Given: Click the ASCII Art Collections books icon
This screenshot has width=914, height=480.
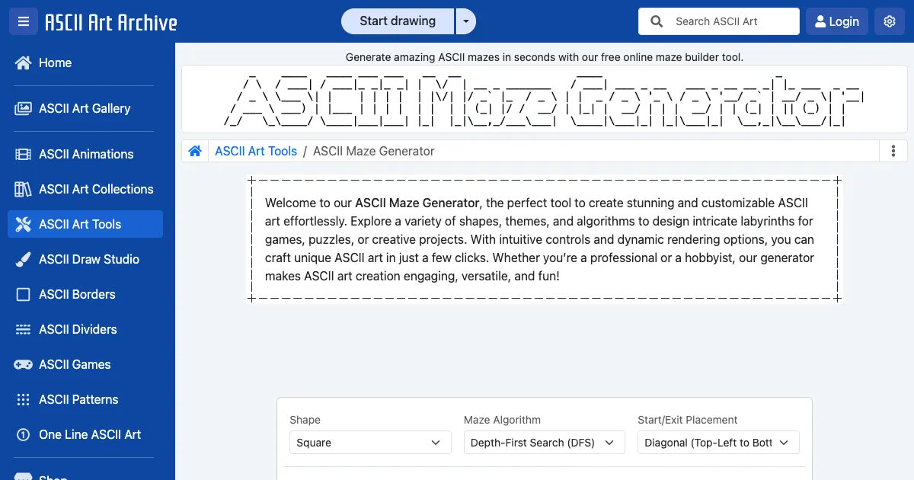Looking at the screenshot, I should tap(23, 189).
